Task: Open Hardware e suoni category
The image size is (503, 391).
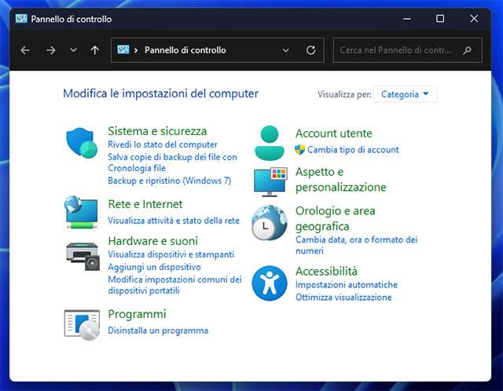Action: tap(152, 241)
